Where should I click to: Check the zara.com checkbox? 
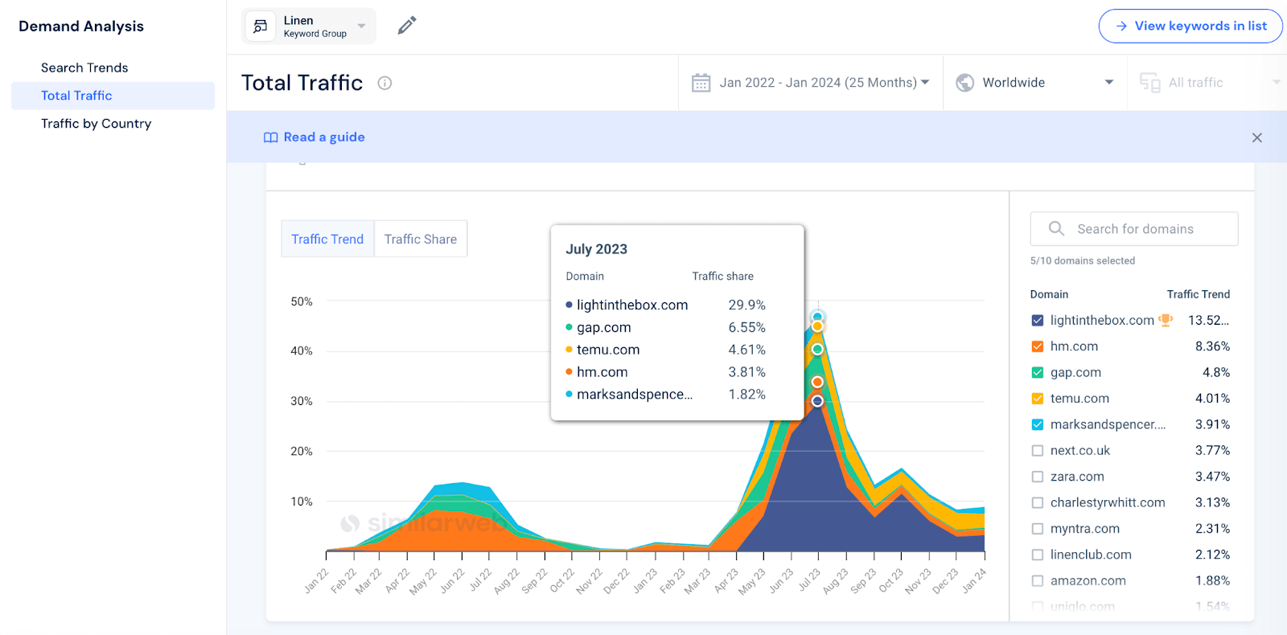click(x=1038, y=477)
